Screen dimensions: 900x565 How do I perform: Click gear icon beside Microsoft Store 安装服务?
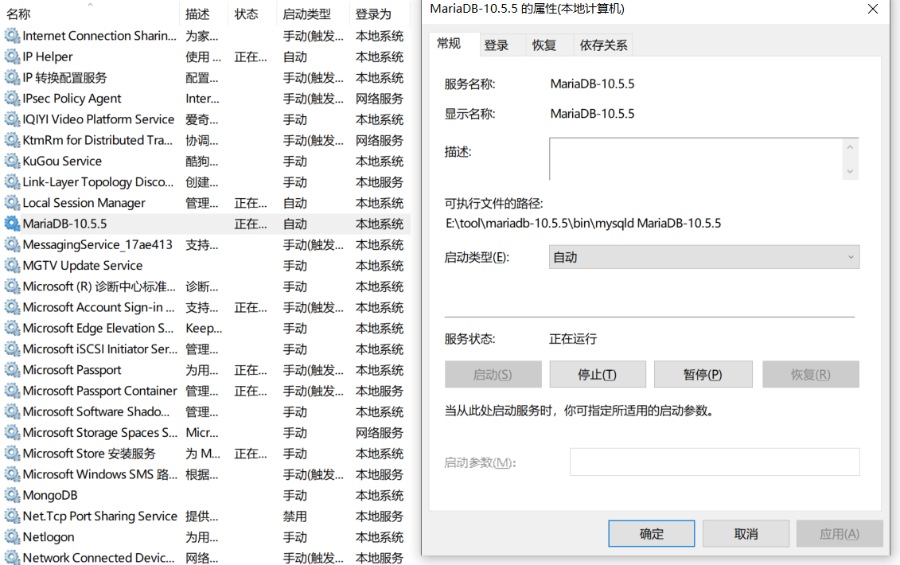[x=12, y=454]
